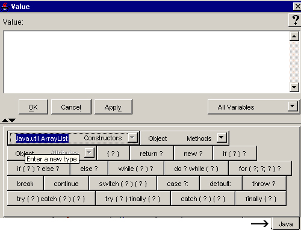Insert the { ? } block template

[113, 154]
